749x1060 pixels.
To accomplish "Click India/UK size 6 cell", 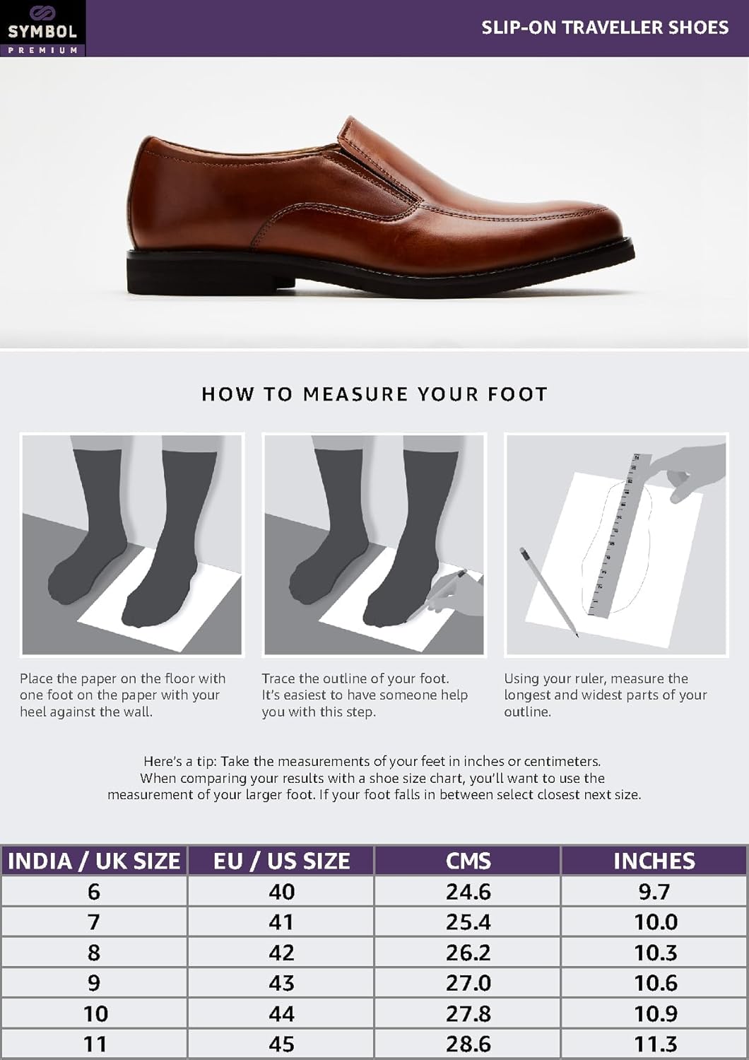I will (94, 892).
